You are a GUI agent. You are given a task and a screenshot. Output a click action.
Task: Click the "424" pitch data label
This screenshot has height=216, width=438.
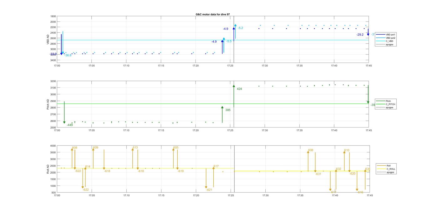click(x=239, y=89)
